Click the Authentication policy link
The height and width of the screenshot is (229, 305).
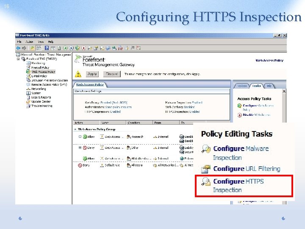(118, 107)
